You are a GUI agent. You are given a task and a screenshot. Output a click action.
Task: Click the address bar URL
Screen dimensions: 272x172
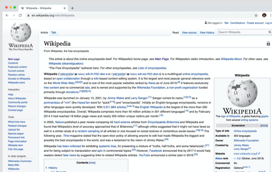(53, 15)
